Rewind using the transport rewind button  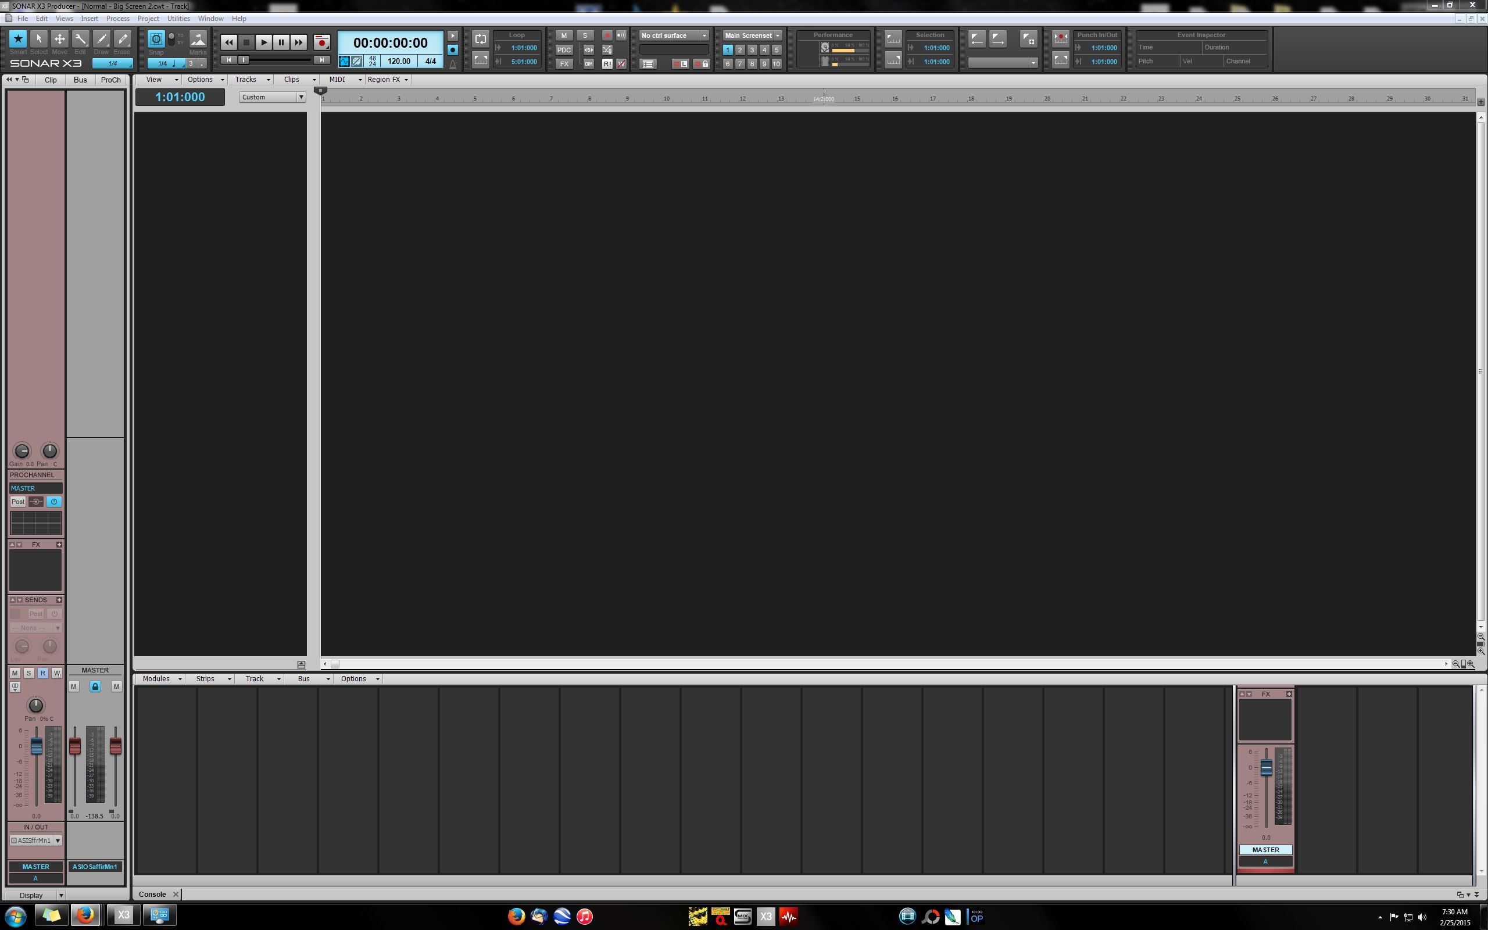pyautogui.click(x=229, y=42)
